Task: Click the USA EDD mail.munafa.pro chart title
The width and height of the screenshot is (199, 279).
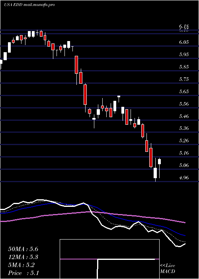Action: (x=29, y=5)
